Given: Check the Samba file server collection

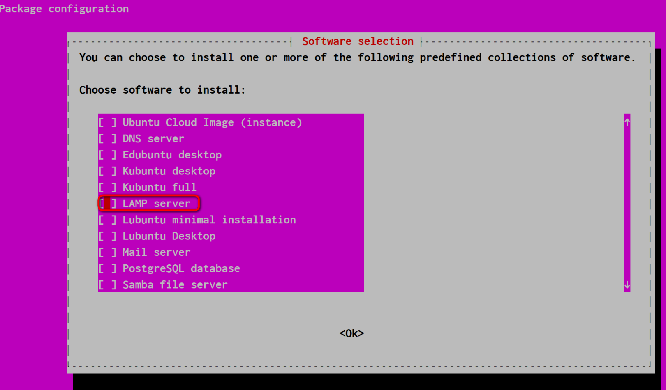Looking at the screenshot, I should point(107,284).
